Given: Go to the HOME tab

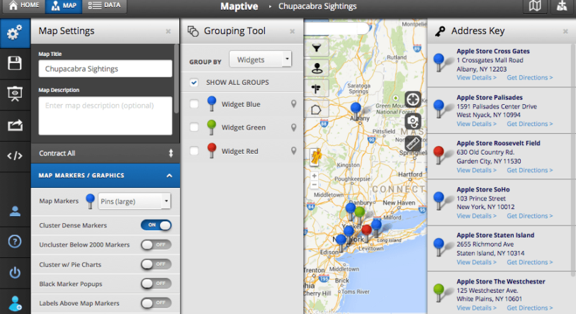Looking at the screenshot, I should pos(24,6).
